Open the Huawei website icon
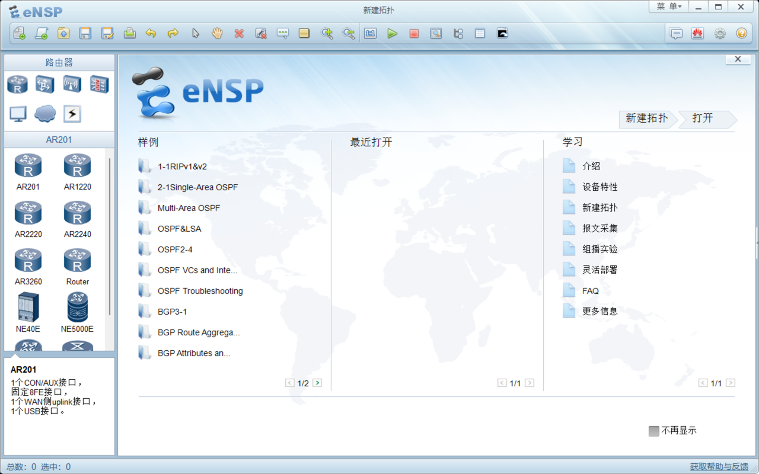This screenshot has width=759, height=474. [697, 33]
